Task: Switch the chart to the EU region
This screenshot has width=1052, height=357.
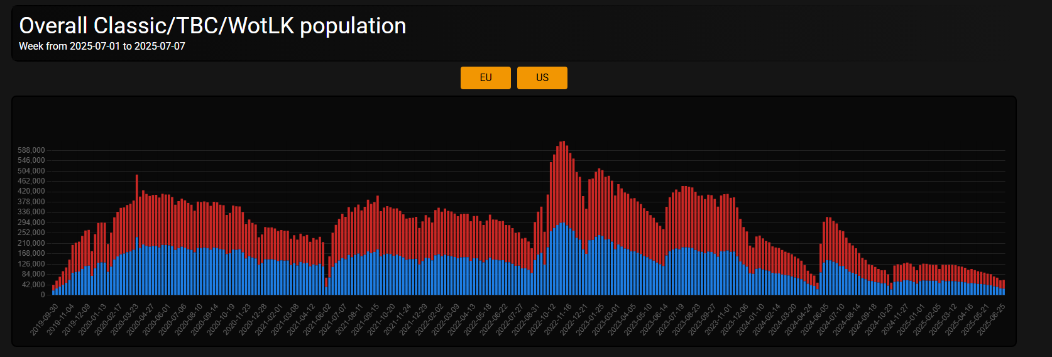Action: (x=485, y=78)
